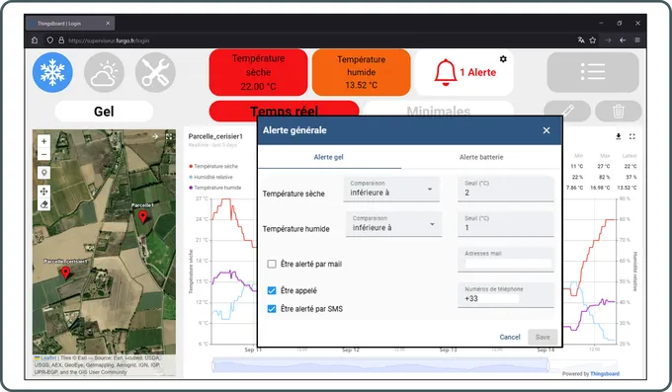This screenshot has width=672, height=392.
Task: Click the Gel label button
Action: [104, 112]
